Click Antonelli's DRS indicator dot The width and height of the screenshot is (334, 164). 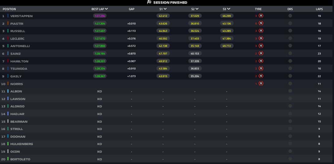(x=290, y=46)
